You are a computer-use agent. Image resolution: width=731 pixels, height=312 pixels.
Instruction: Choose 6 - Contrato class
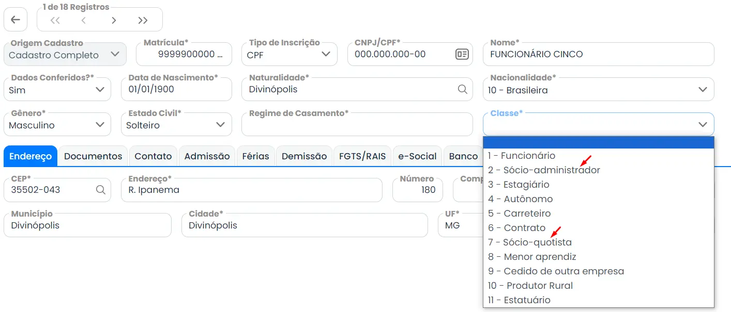point(599,228)
